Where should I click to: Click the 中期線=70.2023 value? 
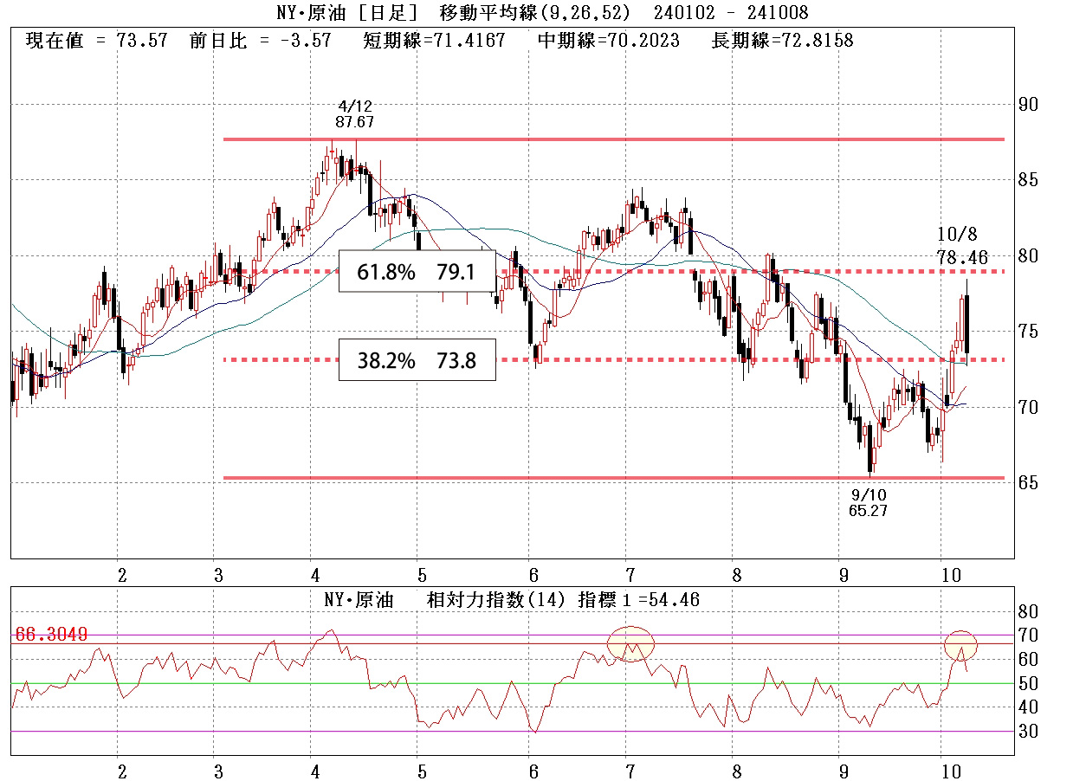point(609,41)
